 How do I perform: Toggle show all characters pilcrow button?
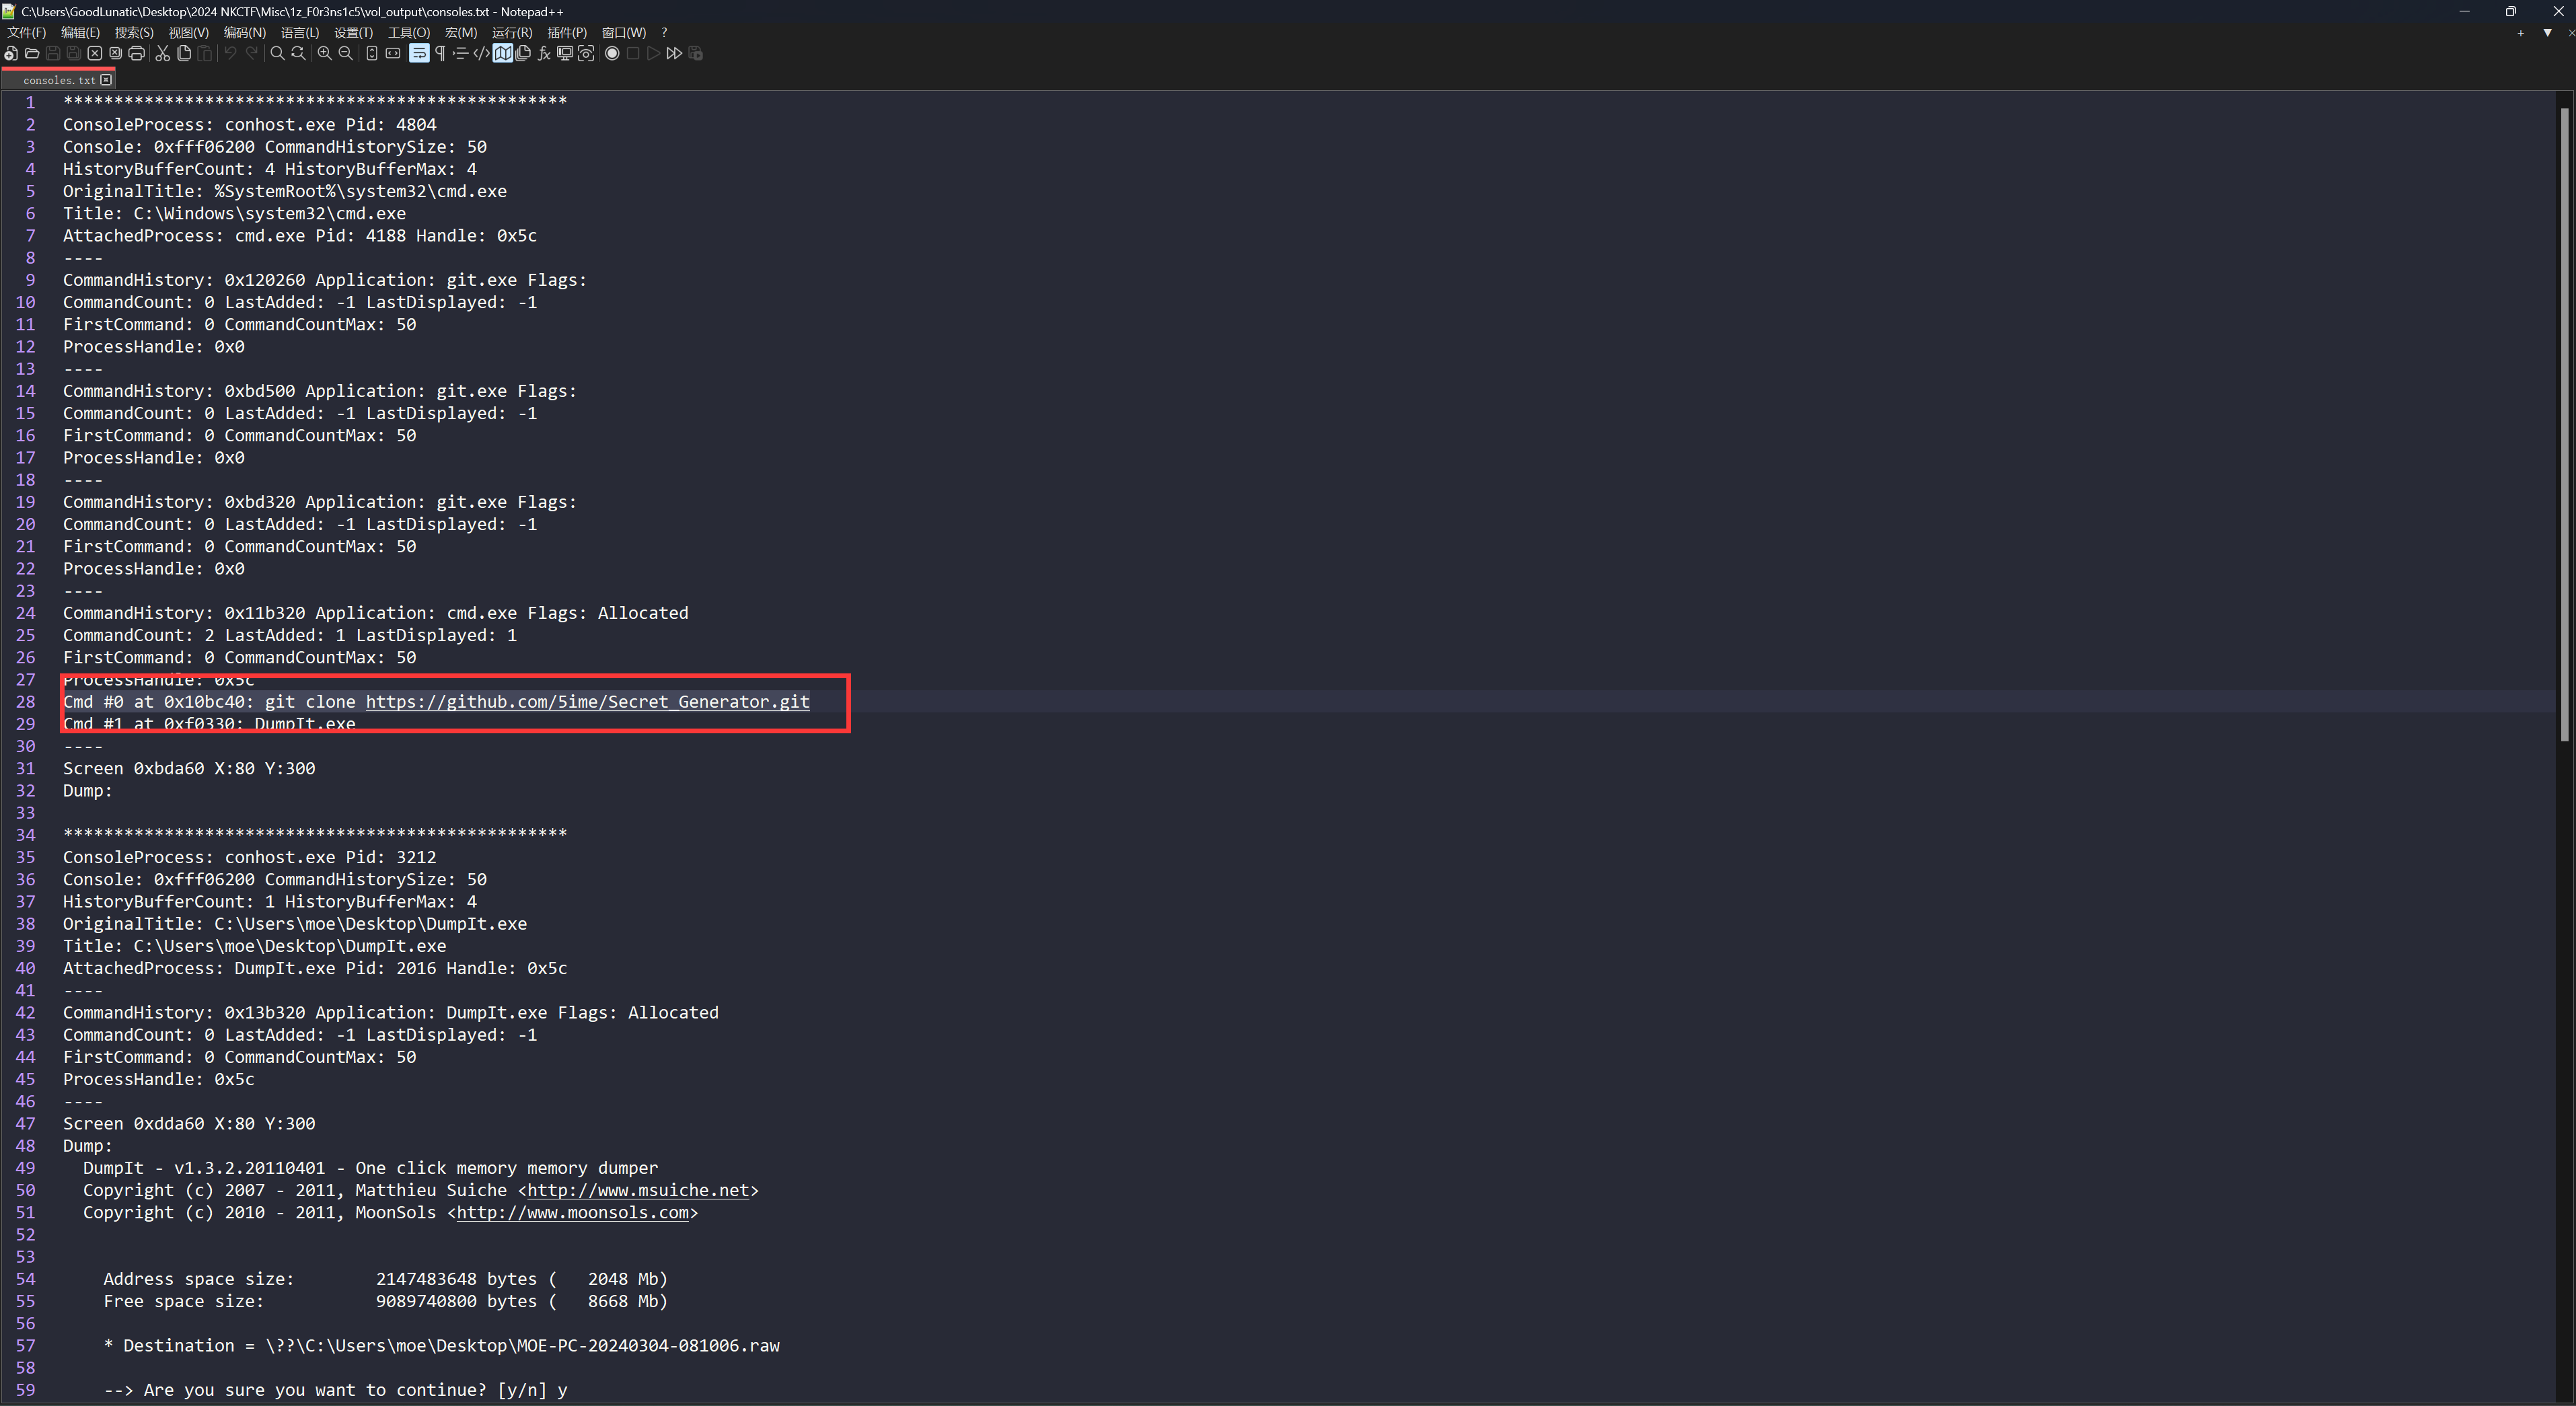tap(440, 53)
